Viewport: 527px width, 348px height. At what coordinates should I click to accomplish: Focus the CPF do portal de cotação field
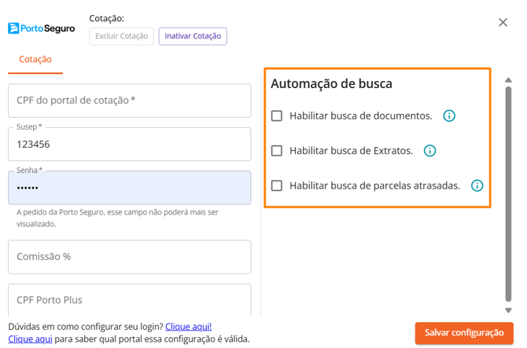tap(130, 101)
